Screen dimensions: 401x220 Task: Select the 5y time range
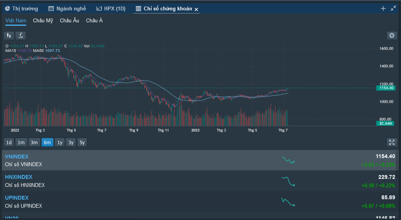(82, 142)
